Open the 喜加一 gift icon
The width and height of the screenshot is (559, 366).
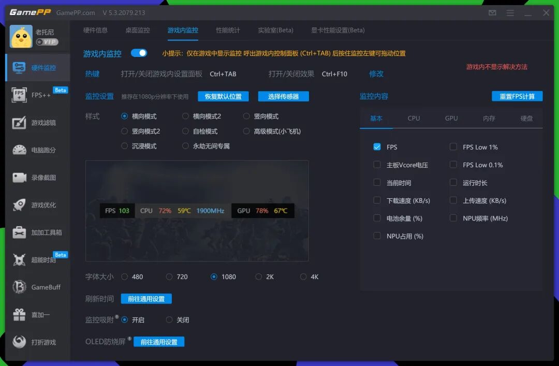19,315
